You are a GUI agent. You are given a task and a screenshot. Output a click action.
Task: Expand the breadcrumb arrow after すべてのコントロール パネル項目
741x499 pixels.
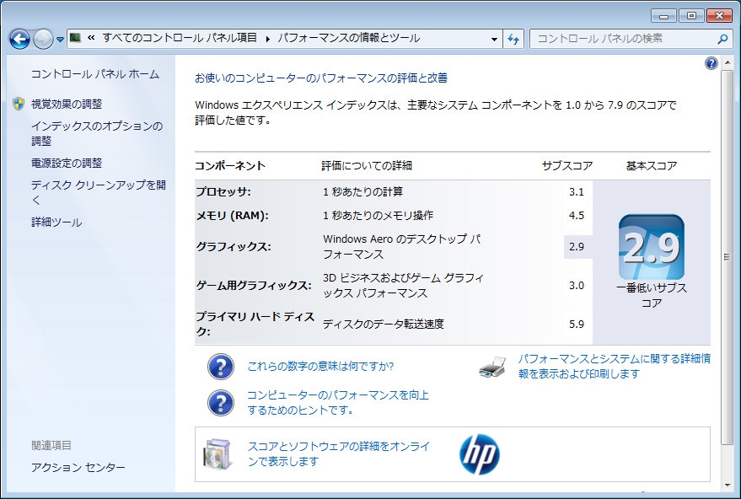click(x=268, y=39)
